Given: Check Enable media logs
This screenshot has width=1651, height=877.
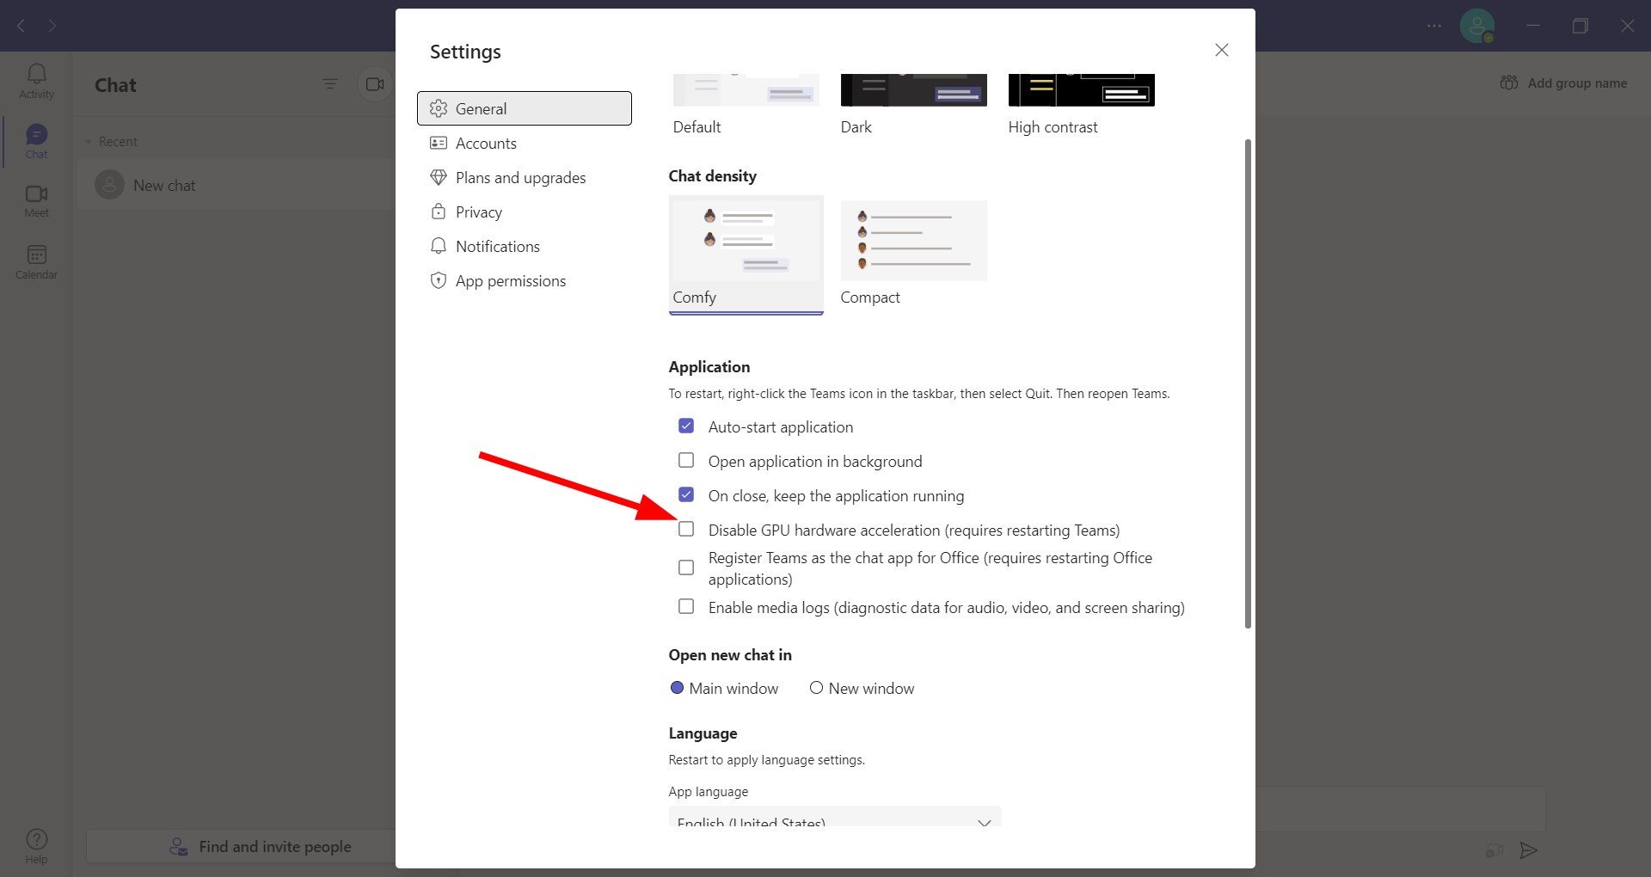Looking at the screenshot, I should (x=686, y=606).
